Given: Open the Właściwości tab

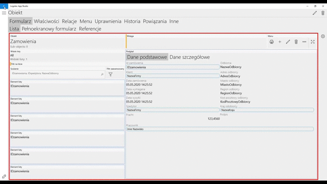Looking at the screenshot, I should pyautogui.click(x=46, y=21).
